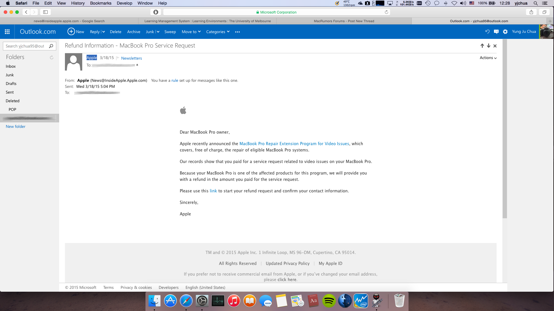This screenshot has width=554, height=311.
Task: Flag this message
Action: (x=118, y=58)
